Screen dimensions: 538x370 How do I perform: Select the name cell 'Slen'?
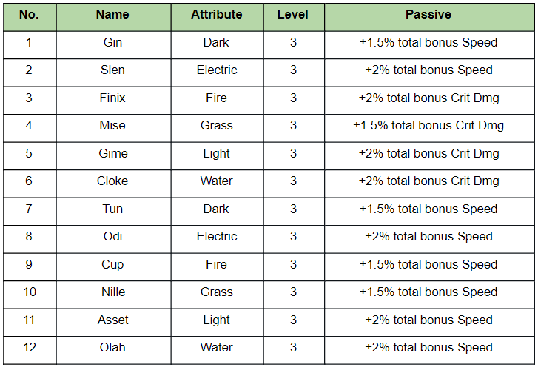pyautogui.click(x=112, y=70)
